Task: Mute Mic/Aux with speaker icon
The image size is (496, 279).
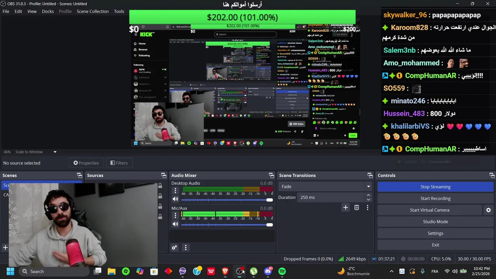Action: 175,224
